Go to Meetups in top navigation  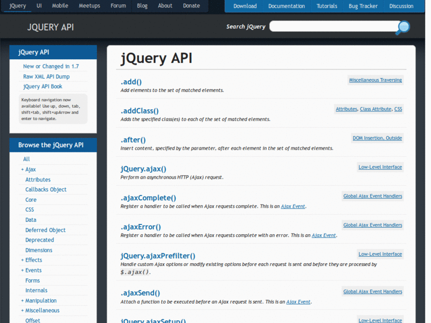point(89,6)
